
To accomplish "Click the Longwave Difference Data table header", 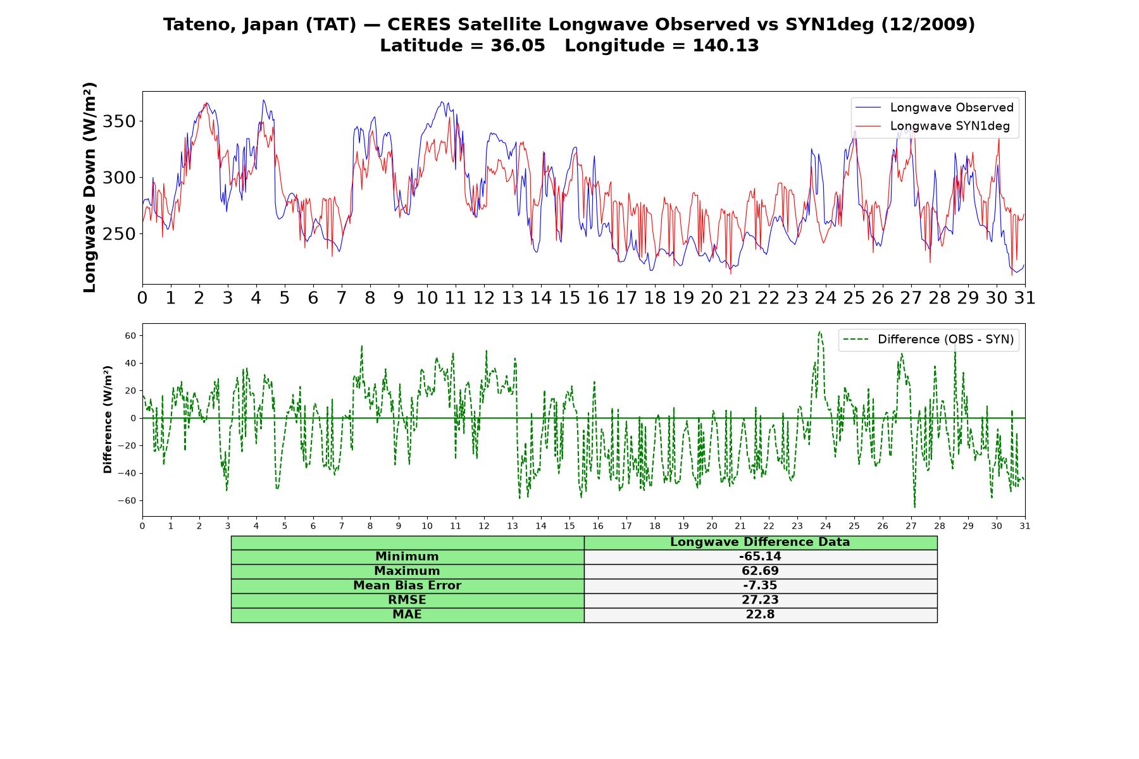I will coord(761,543).
